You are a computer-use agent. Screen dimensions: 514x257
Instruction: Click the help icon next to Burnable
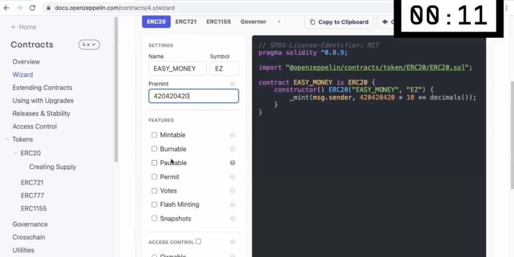click(232, 149)
